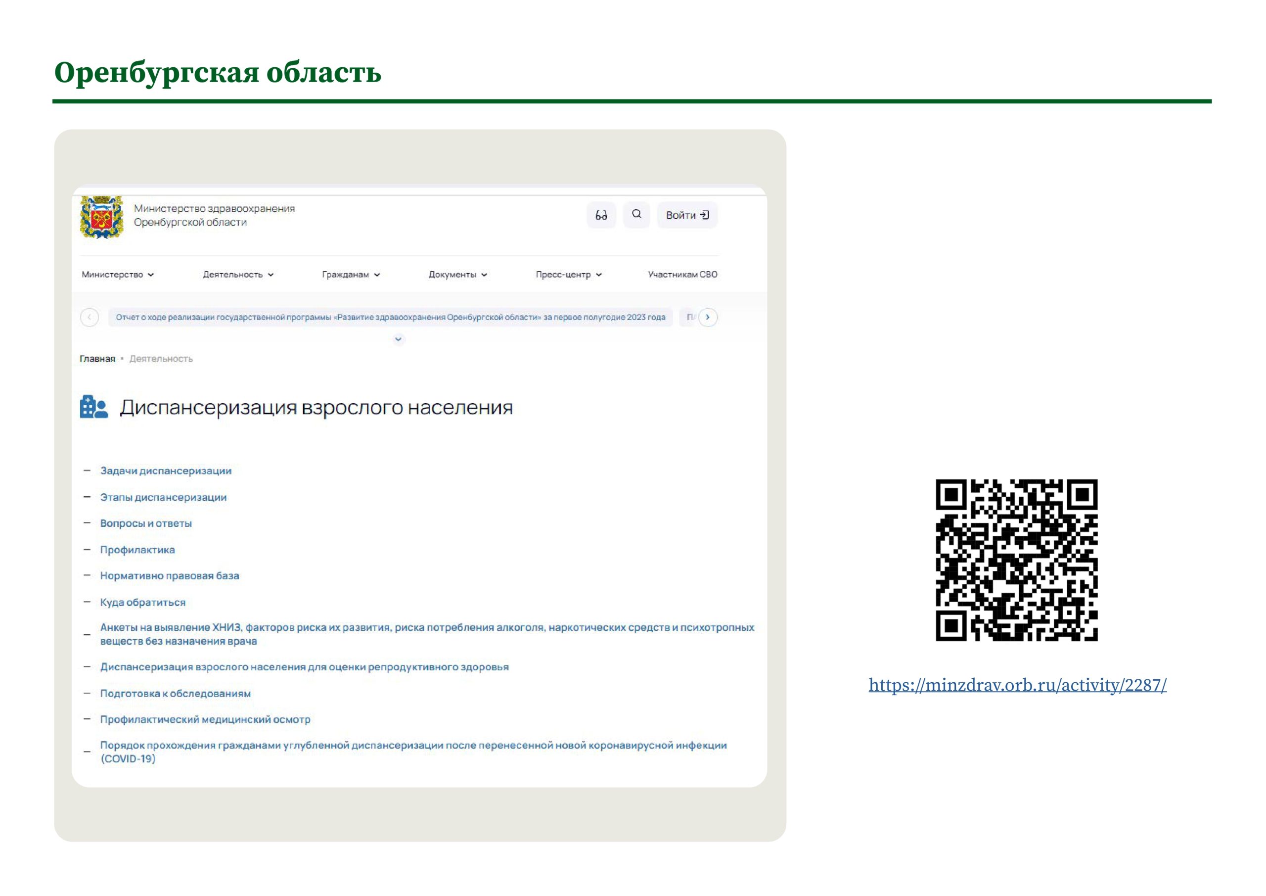Expand the Министерство menu
The image size is (1266, 896).
click(x=118, y=275)
